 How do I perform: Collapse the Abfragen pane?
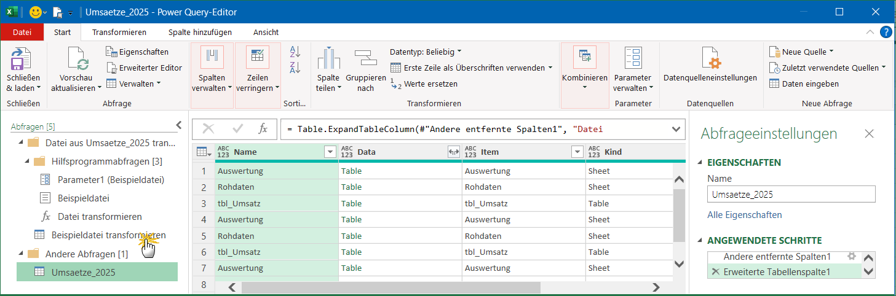click(178, 125)
